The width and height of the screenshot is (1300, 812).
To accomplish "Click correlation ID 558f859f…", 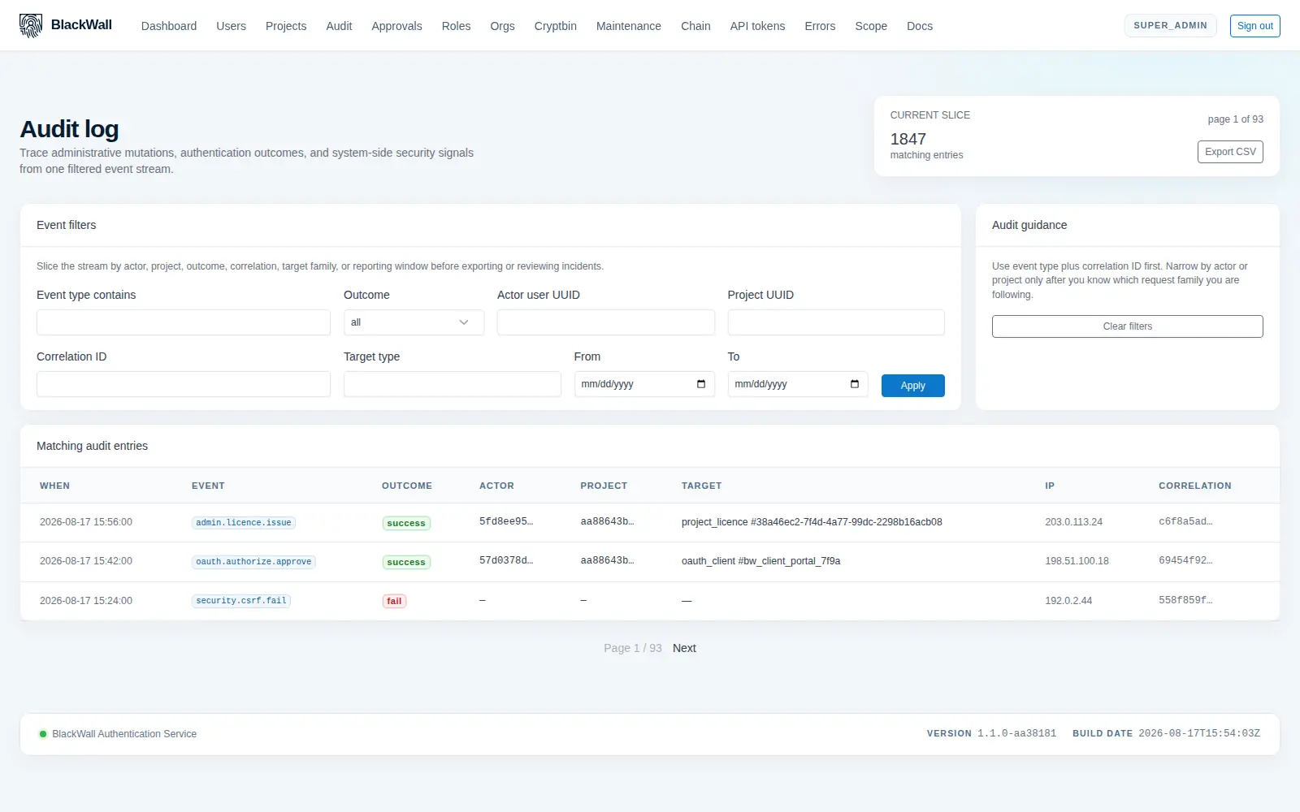I will (x=1185, y=600).
